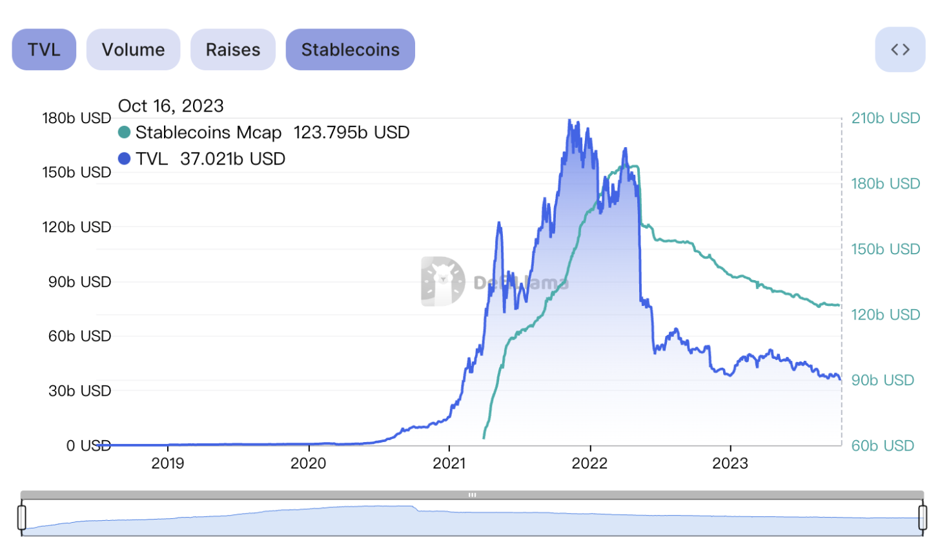Click the left range slider handle
The image size is (940, 555).
click(x=22, y=518)
